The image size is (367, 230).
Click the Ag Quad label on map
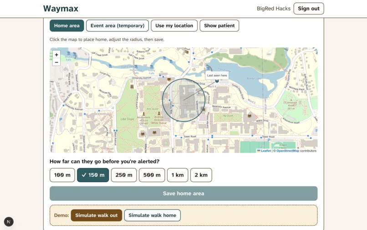coord(228,116)
